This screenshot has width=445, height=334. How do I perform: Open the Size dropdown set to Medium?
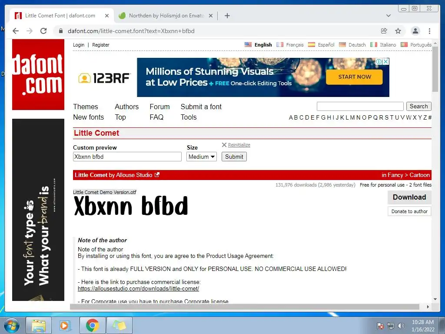tap(202, 157)
